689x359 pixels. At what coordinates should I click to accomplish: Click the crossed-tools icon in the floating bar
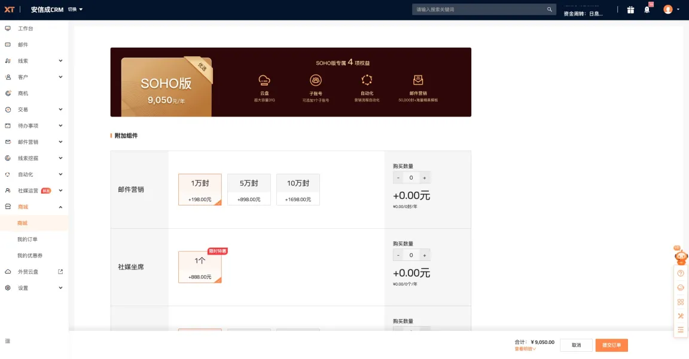[x=681, y=316]
